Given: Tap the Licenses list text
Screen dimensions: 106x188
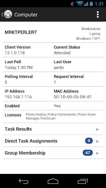Looking at the screenshot, I should coord(61,116).
